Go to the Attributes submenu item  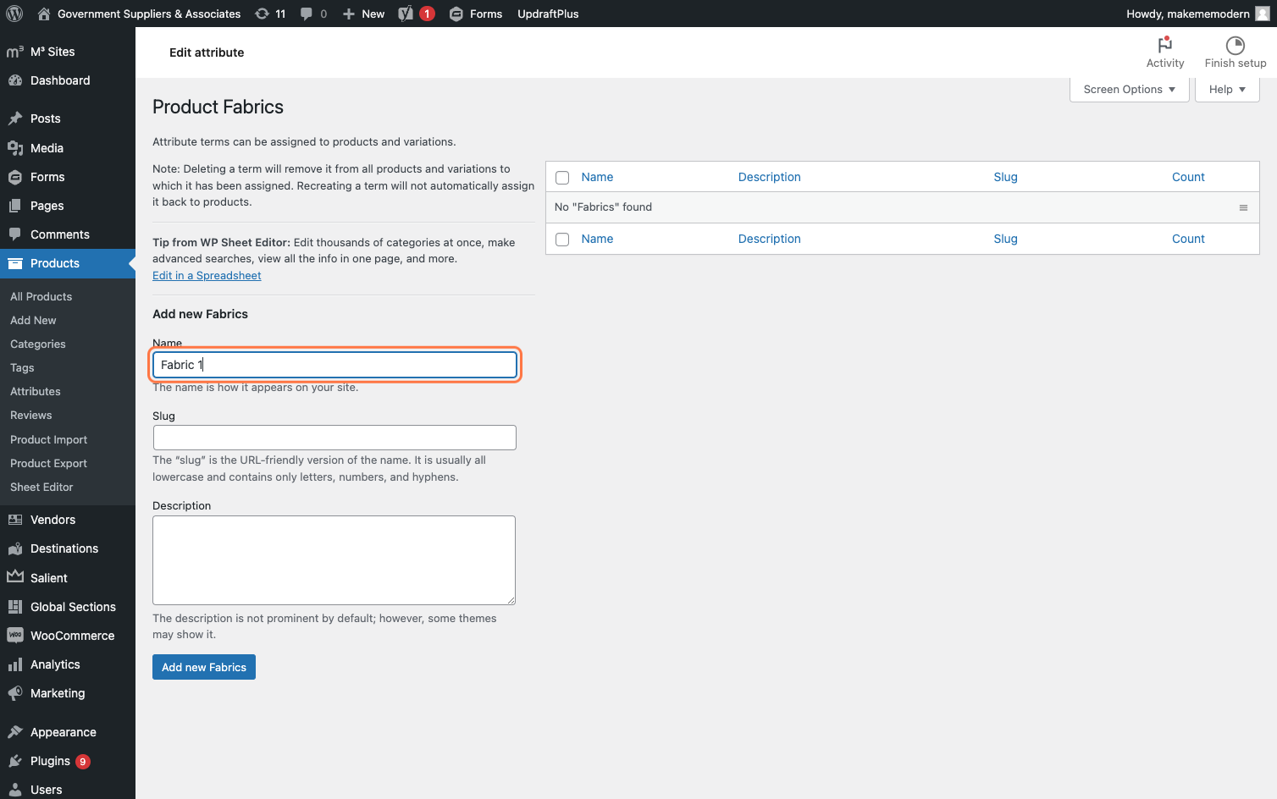(36, 391)
